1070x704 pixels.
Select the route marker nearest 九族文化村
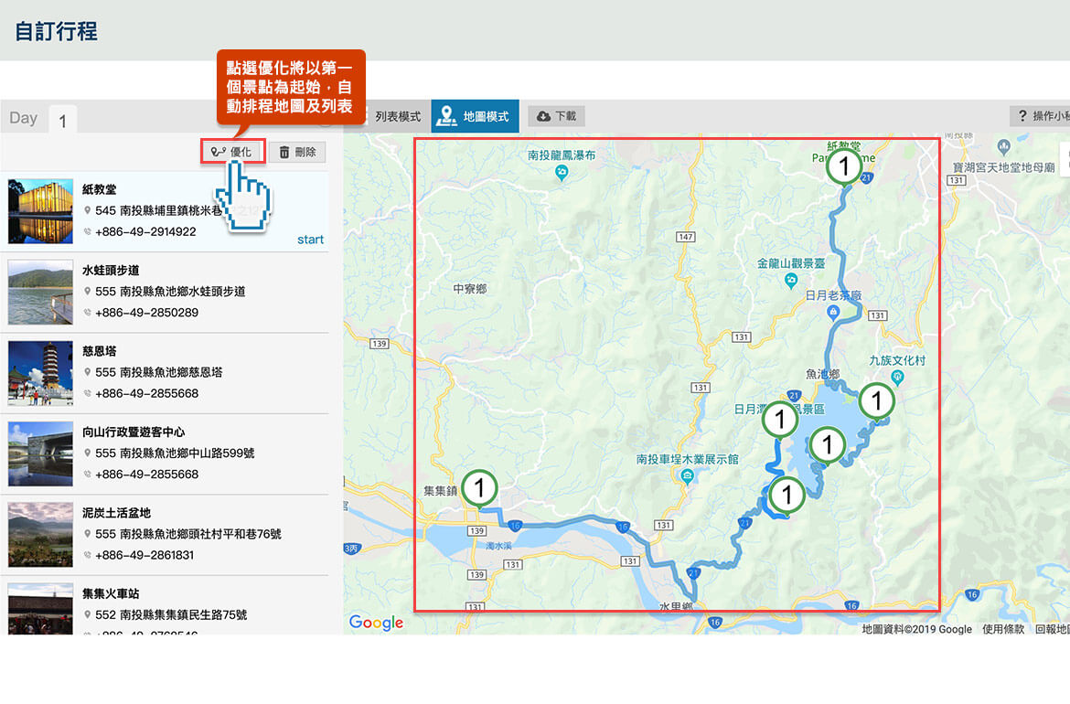pyautogui.click(x=877, y=401)
